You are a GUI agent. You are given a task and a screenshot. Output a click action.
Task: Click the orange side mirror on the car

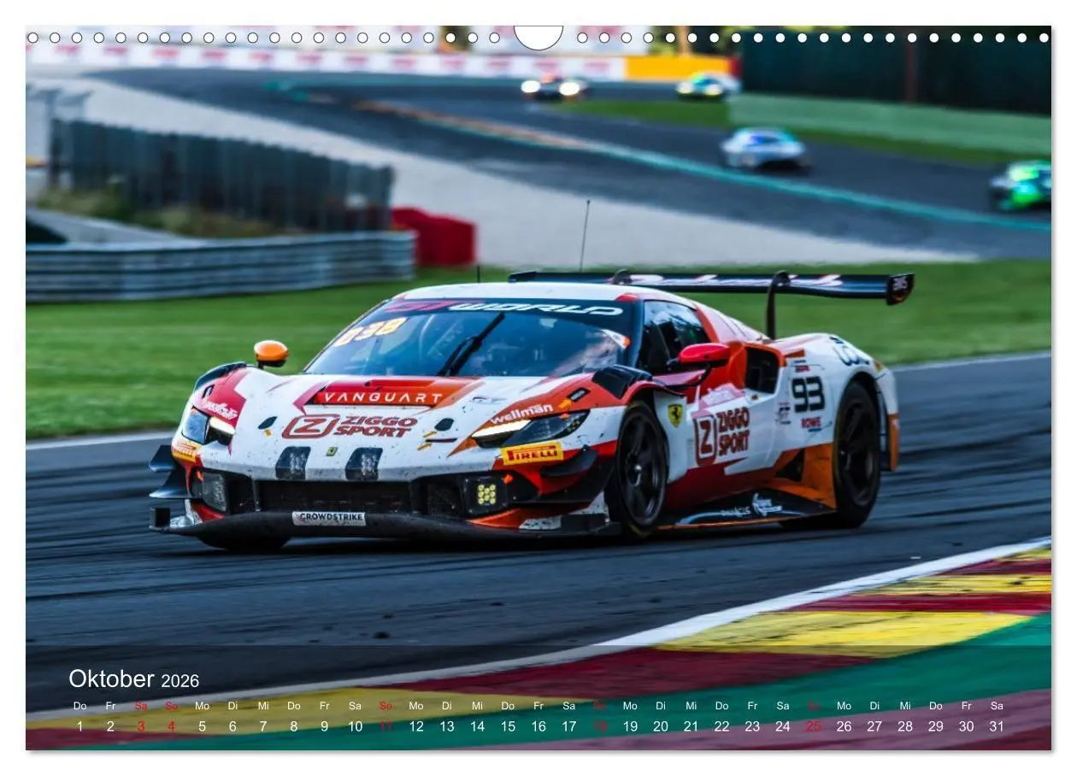tap(271, 352)
